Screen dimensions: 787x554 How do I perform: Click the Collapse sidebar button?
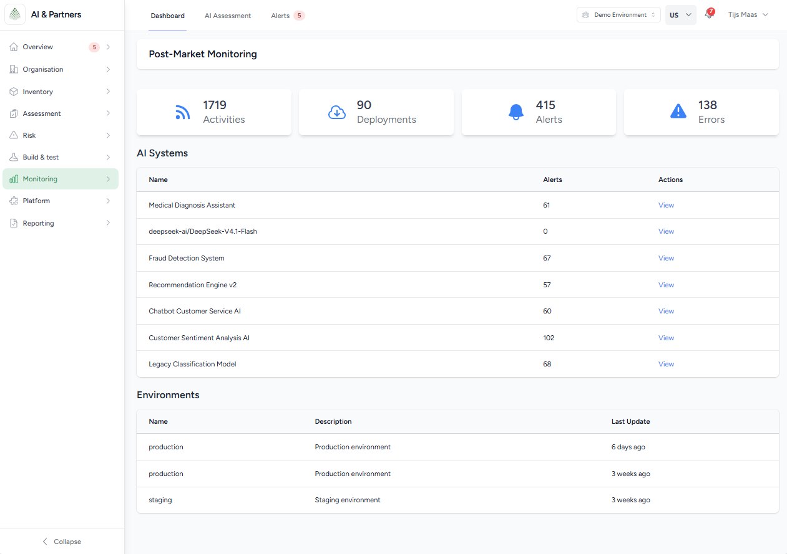[62, 542]
